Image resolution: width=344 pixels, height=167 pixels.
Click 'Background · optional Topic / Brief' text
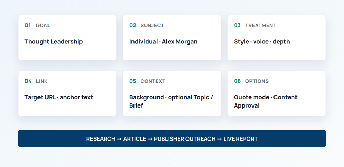coord(171,101)
